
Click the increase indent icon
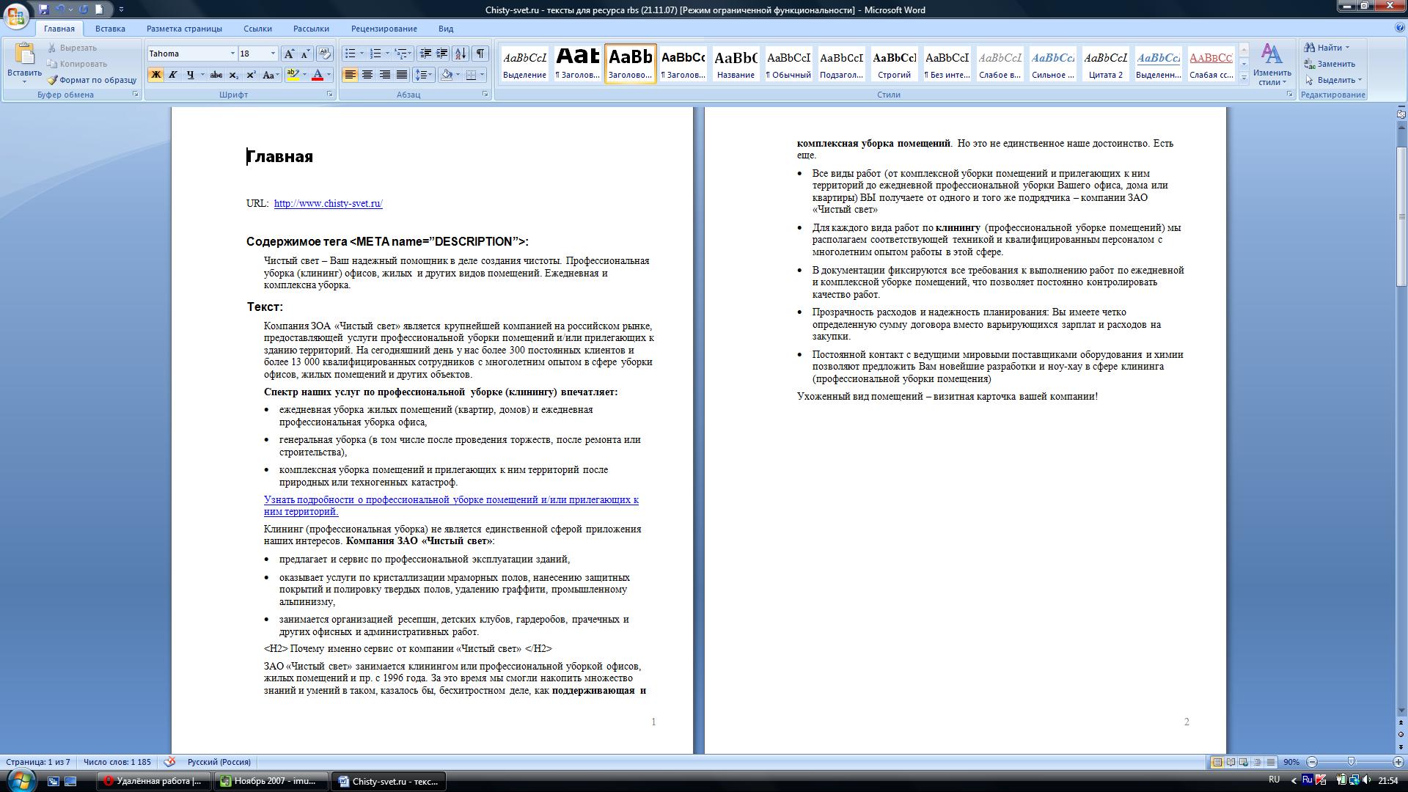coord(442,54)
